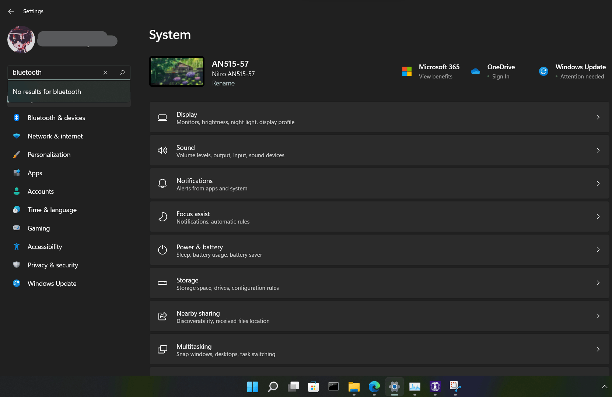This screenshot has height=397, width=612.
Task: Open Microsoft Edge from the taskbar
Action: 374,386
